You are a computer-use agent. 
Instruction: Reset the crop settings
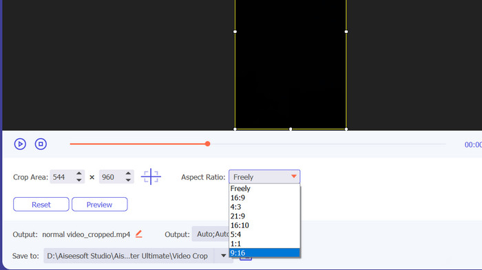[41, 204]
